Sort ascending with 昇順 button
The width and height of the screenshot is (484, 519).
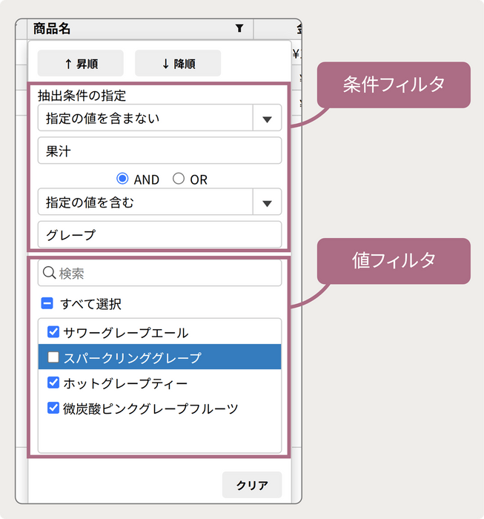tap(81, 64)
